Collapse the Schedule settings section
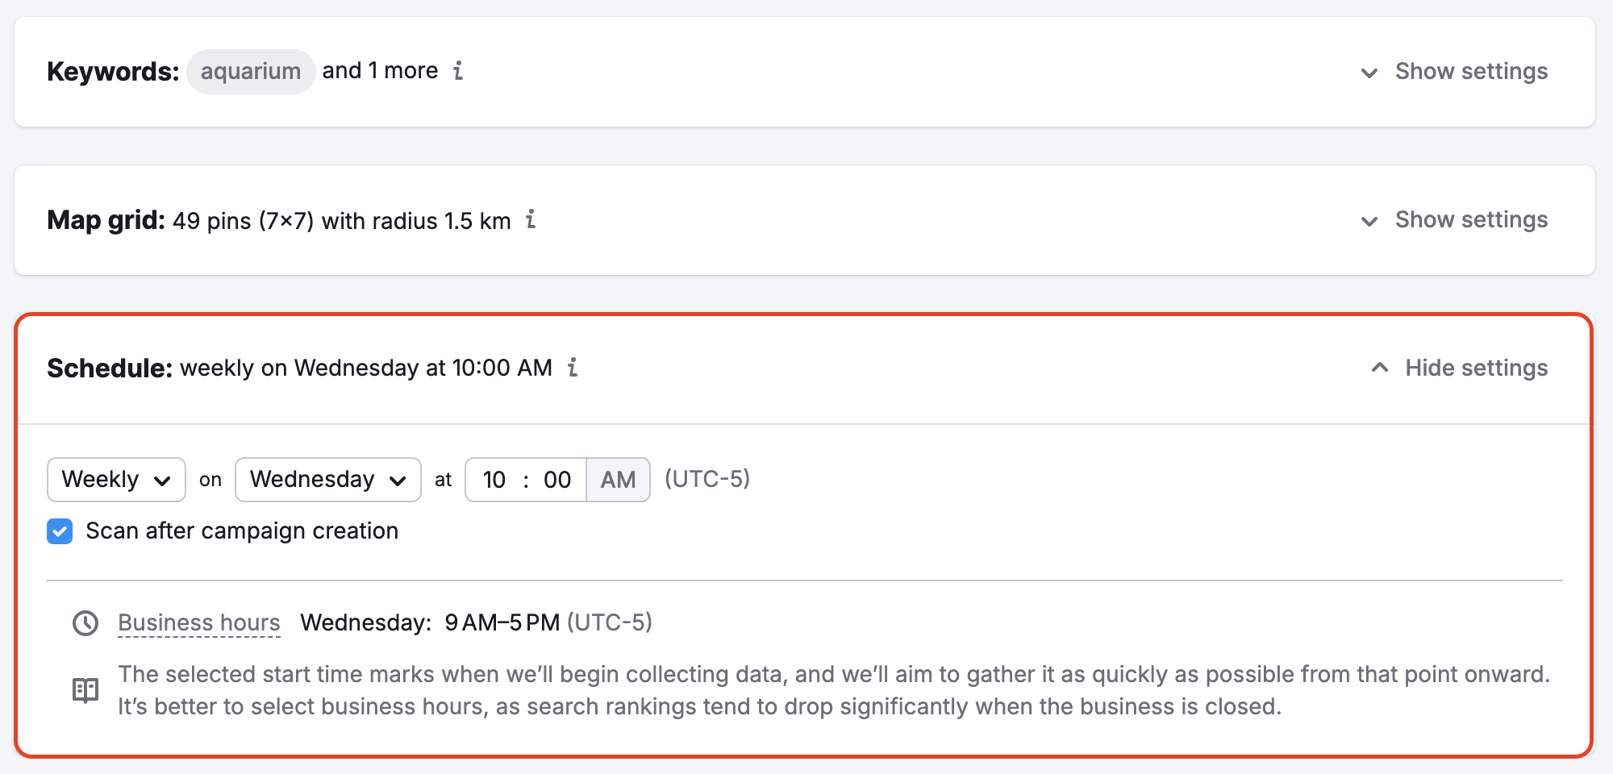This screenshot has width=1613, height=774. click(1477, 368)
